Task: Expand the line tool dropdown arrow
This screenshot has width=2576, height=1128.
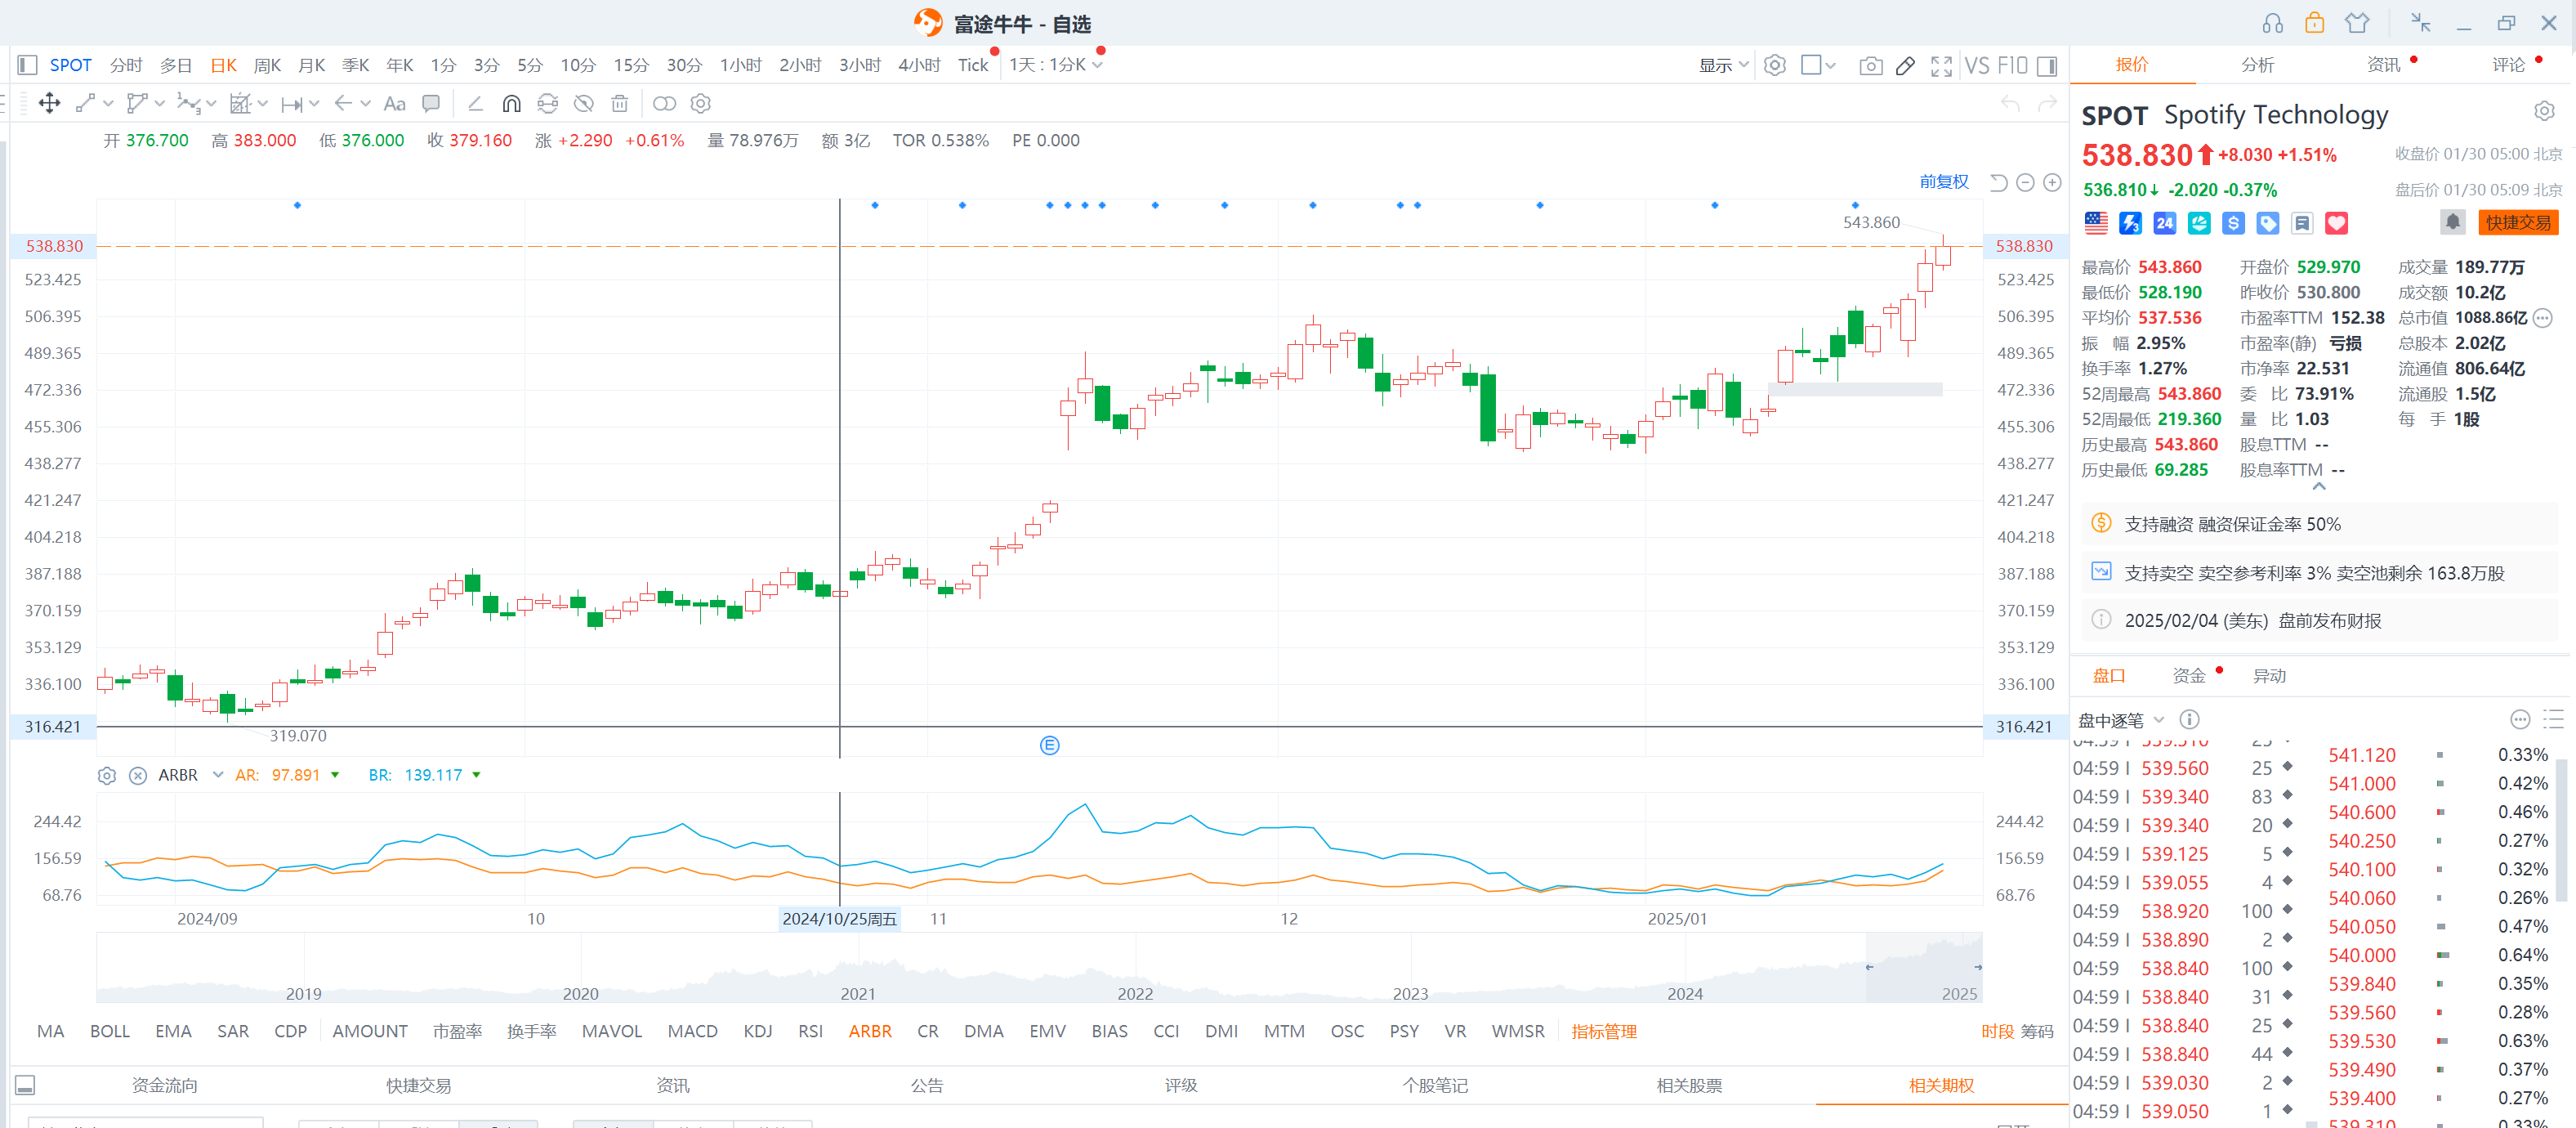Action: [x=108, y=103]
